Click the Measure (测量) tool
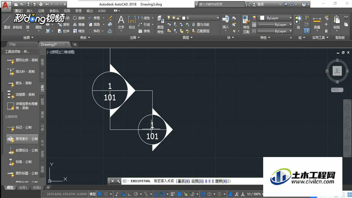 click(317, 23)
